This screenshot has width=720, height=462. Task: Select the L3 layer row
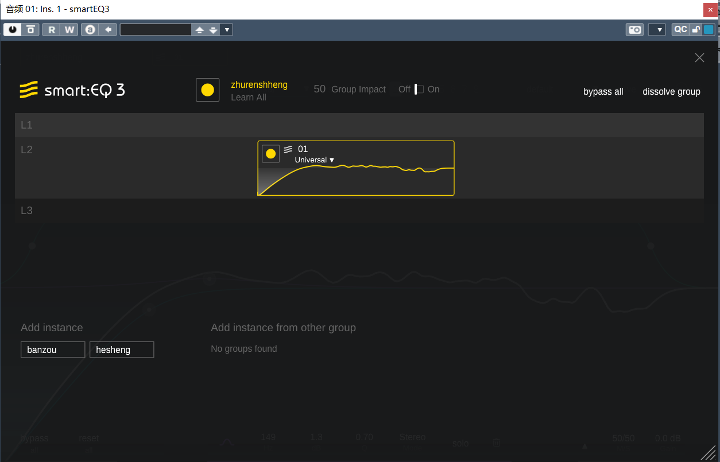[359, 211]
